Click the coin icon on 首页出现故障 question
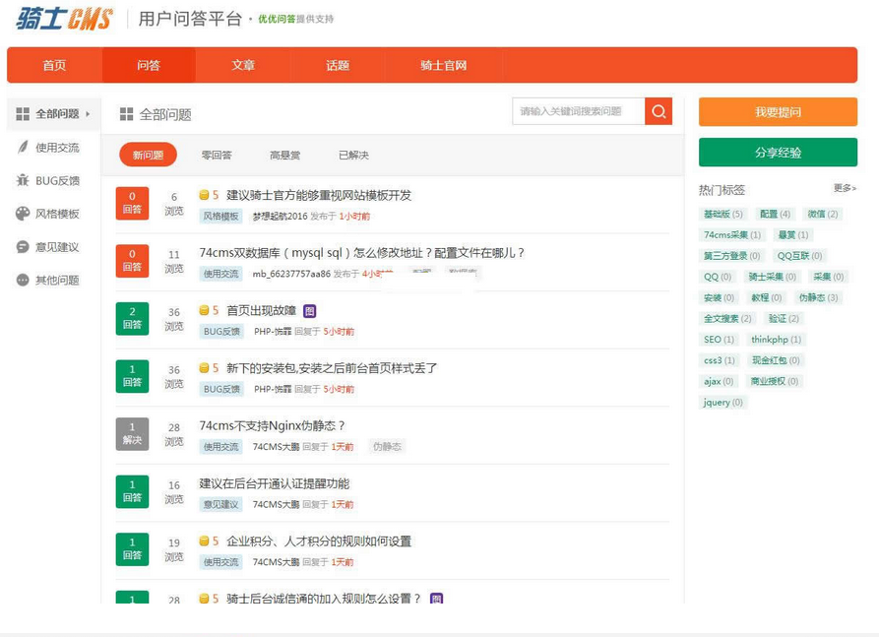Viewport: 879px width, 637px height. 204,311
